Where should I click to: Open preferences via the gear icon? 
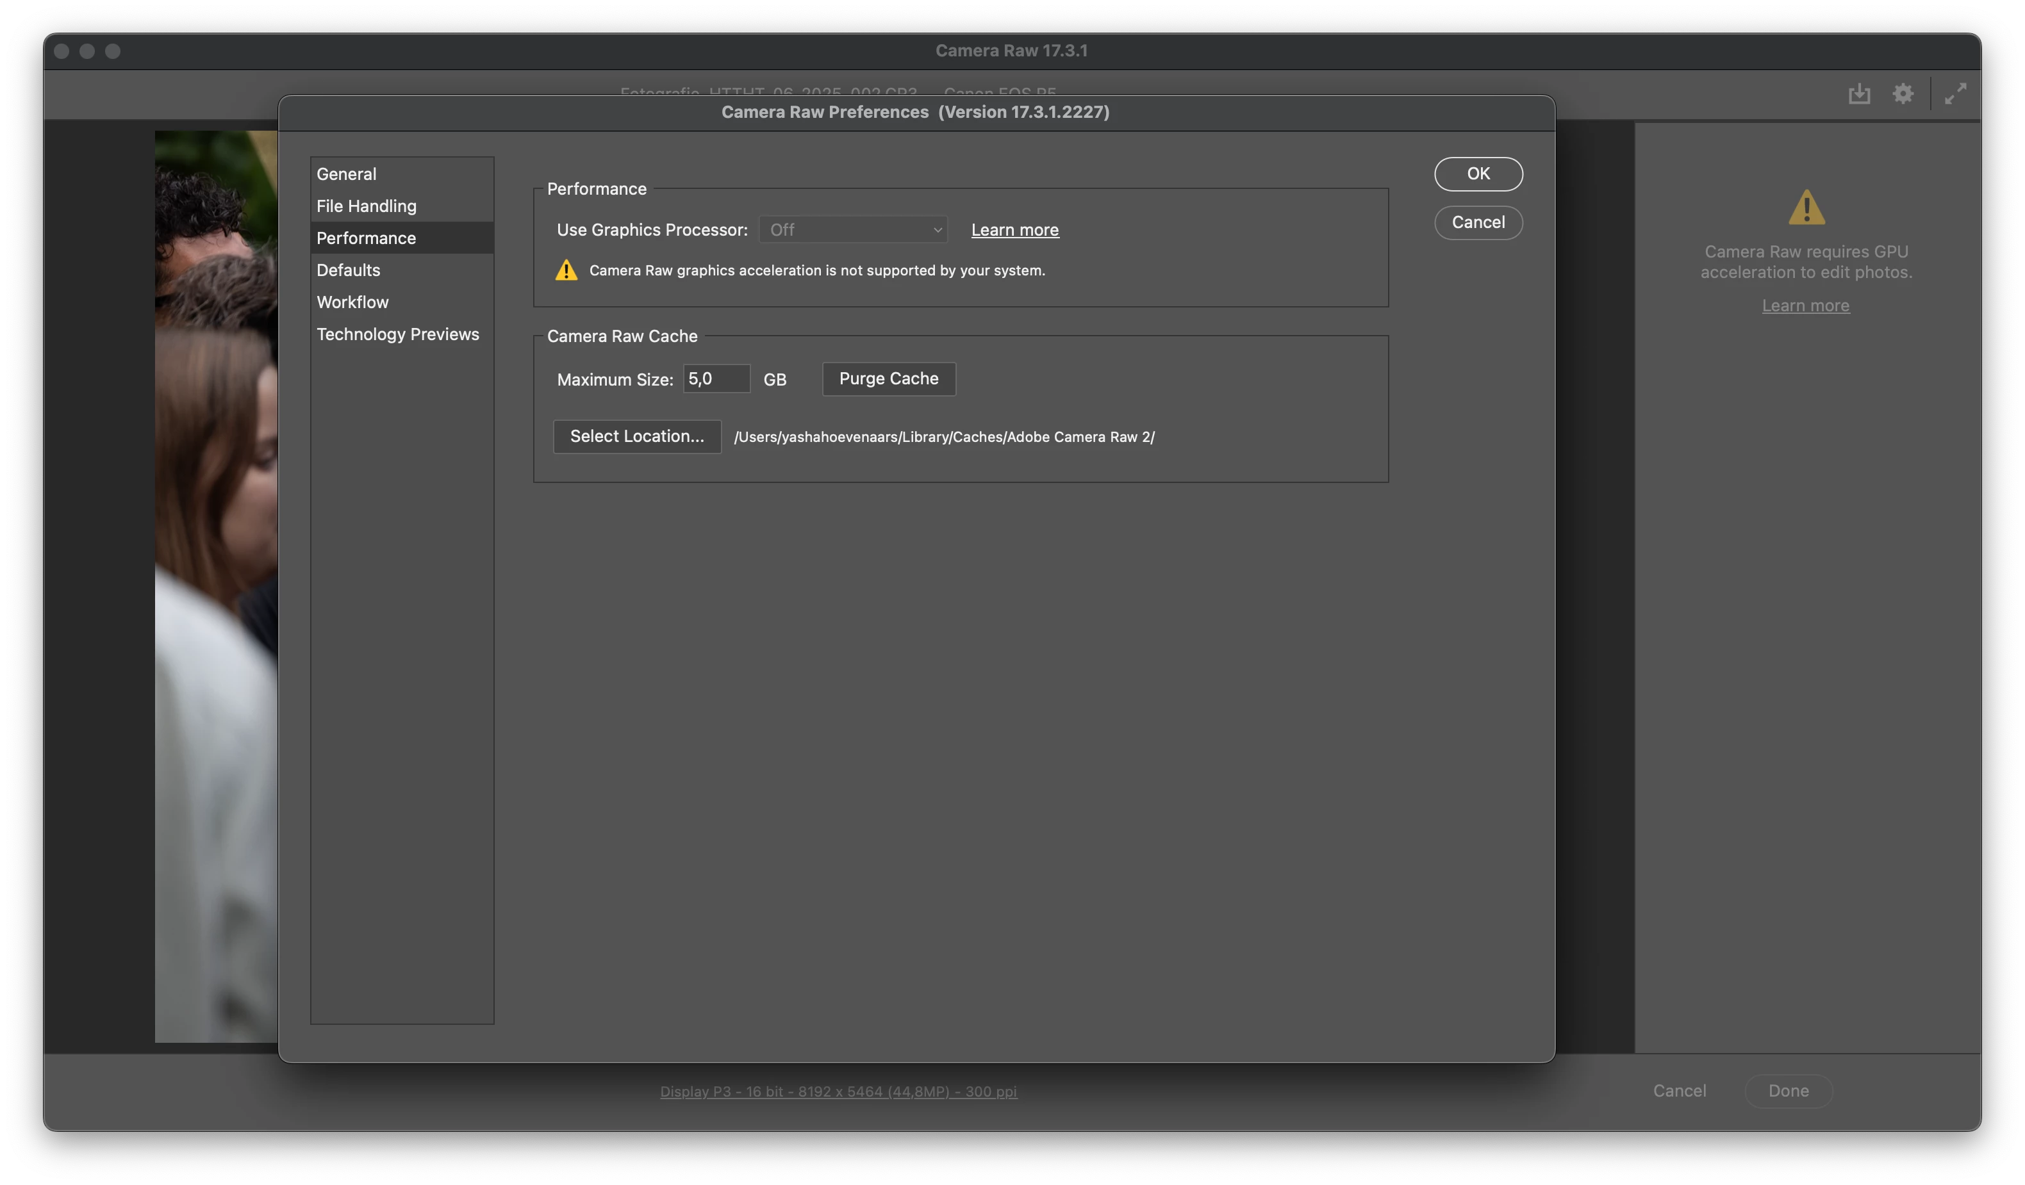tap(1902, 94)
